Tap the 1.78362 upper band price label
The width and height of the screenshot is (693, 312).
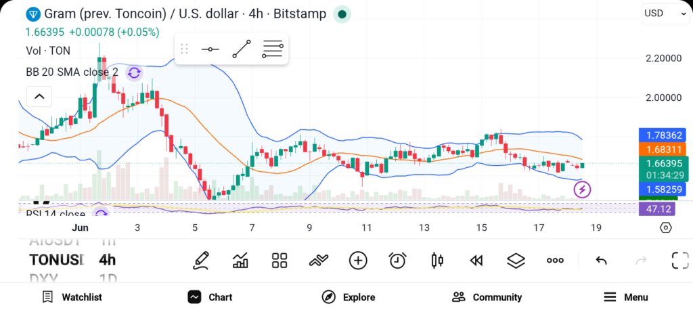click(662, 135)
